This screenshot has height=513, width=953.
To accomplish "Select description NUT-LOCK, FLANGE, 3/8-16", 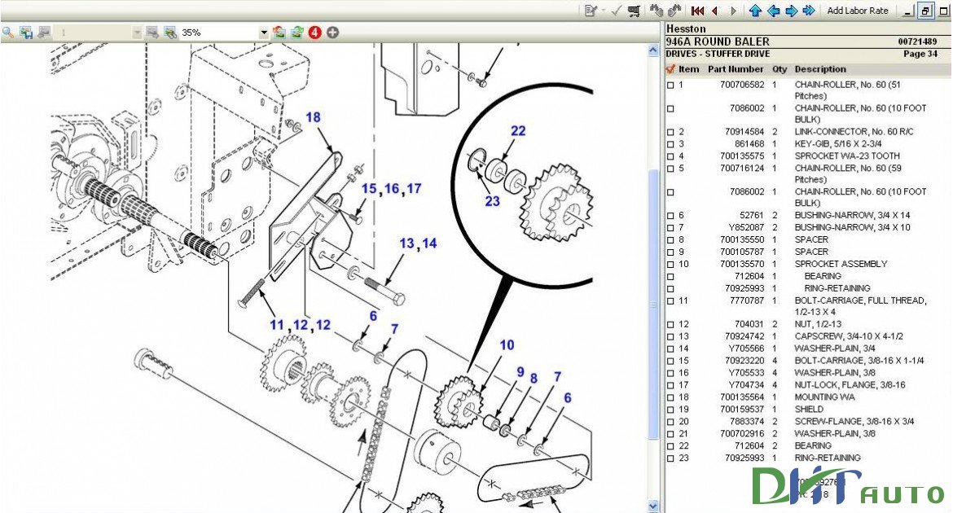I will [850, 385].
